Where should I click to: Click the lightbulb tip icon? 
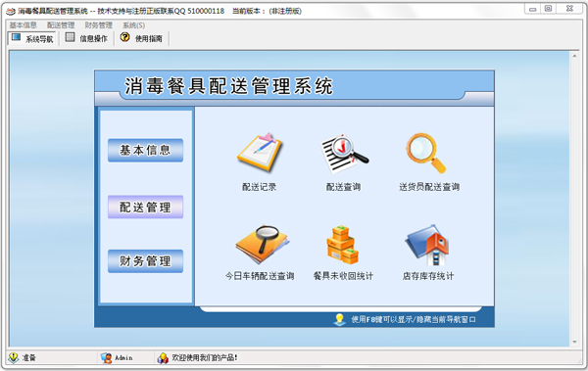[340, 319]
